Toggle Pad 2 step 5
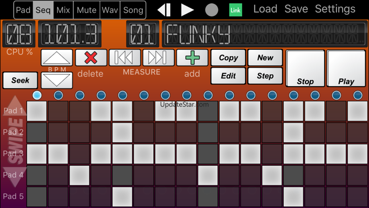 tap(123, 133)
